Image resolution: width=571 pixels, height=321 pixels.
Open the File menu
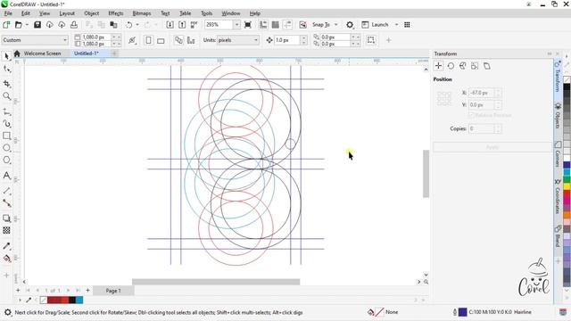tap(8, 13)
